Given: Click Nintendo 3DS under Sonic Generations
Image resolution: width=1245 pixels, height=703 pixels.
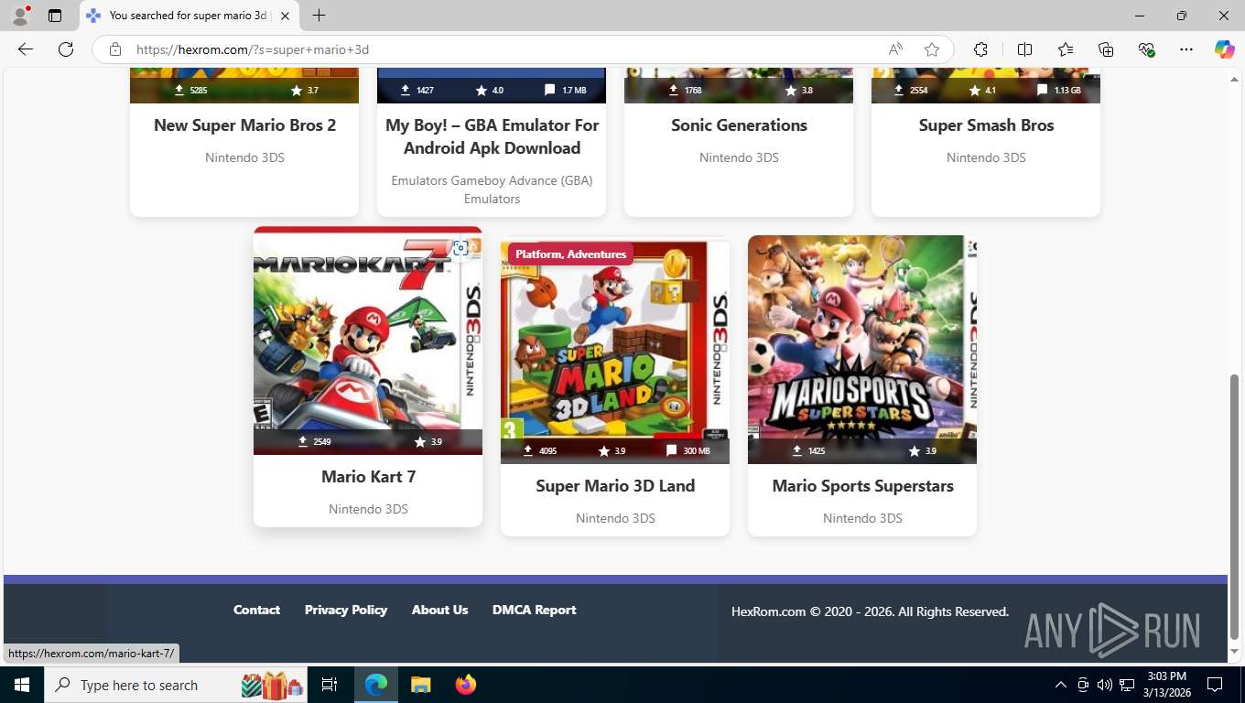Looking at the screenshot, I should point(739,157).
